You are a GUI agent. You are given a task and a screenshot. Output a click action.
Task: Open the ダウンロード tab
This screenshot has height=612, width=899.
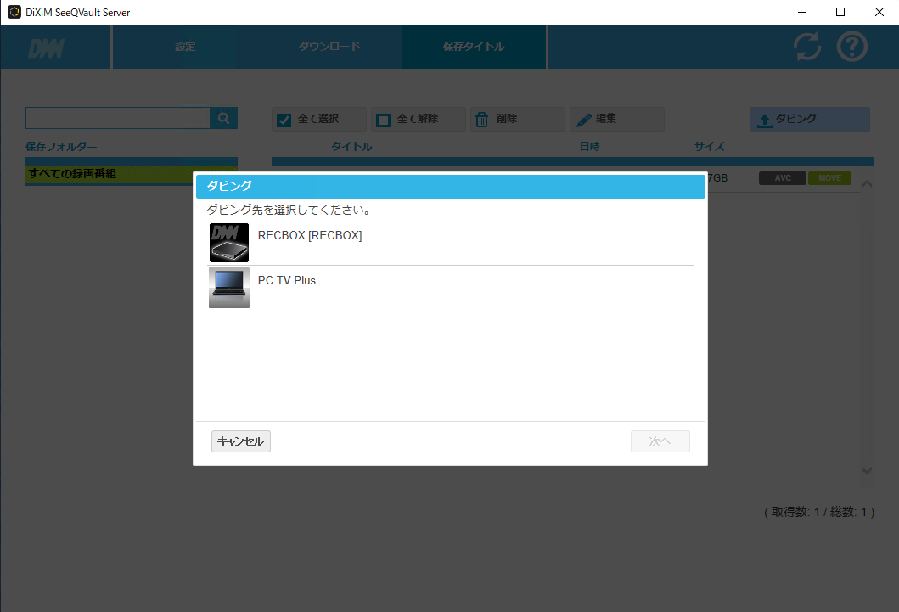click(329, 47)
